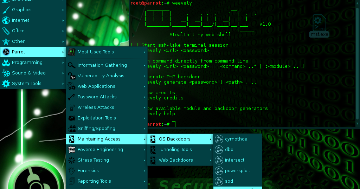This screenshot has height=189, width=360.
Task: Click the Wireless Attacks antenna icon
Action: coord(72,107)
